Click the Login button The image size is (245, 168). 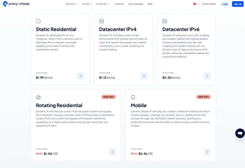[x=225, y=4]
